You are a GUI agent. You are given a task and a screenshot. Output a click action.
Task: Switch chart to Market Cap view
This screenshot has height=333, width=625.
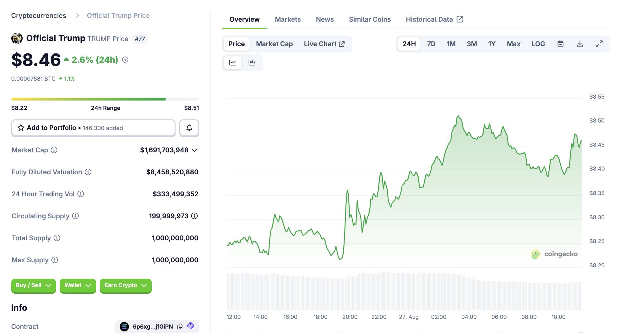click(274, 44)
